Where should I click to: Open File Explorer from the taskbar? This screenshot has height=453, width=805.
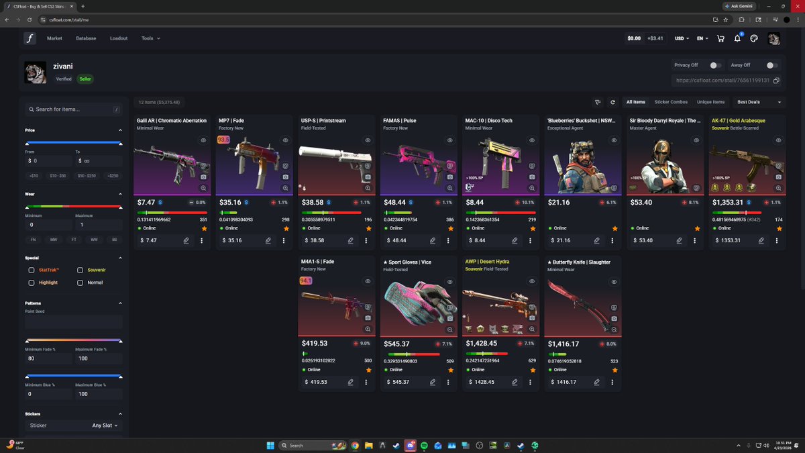368,446
